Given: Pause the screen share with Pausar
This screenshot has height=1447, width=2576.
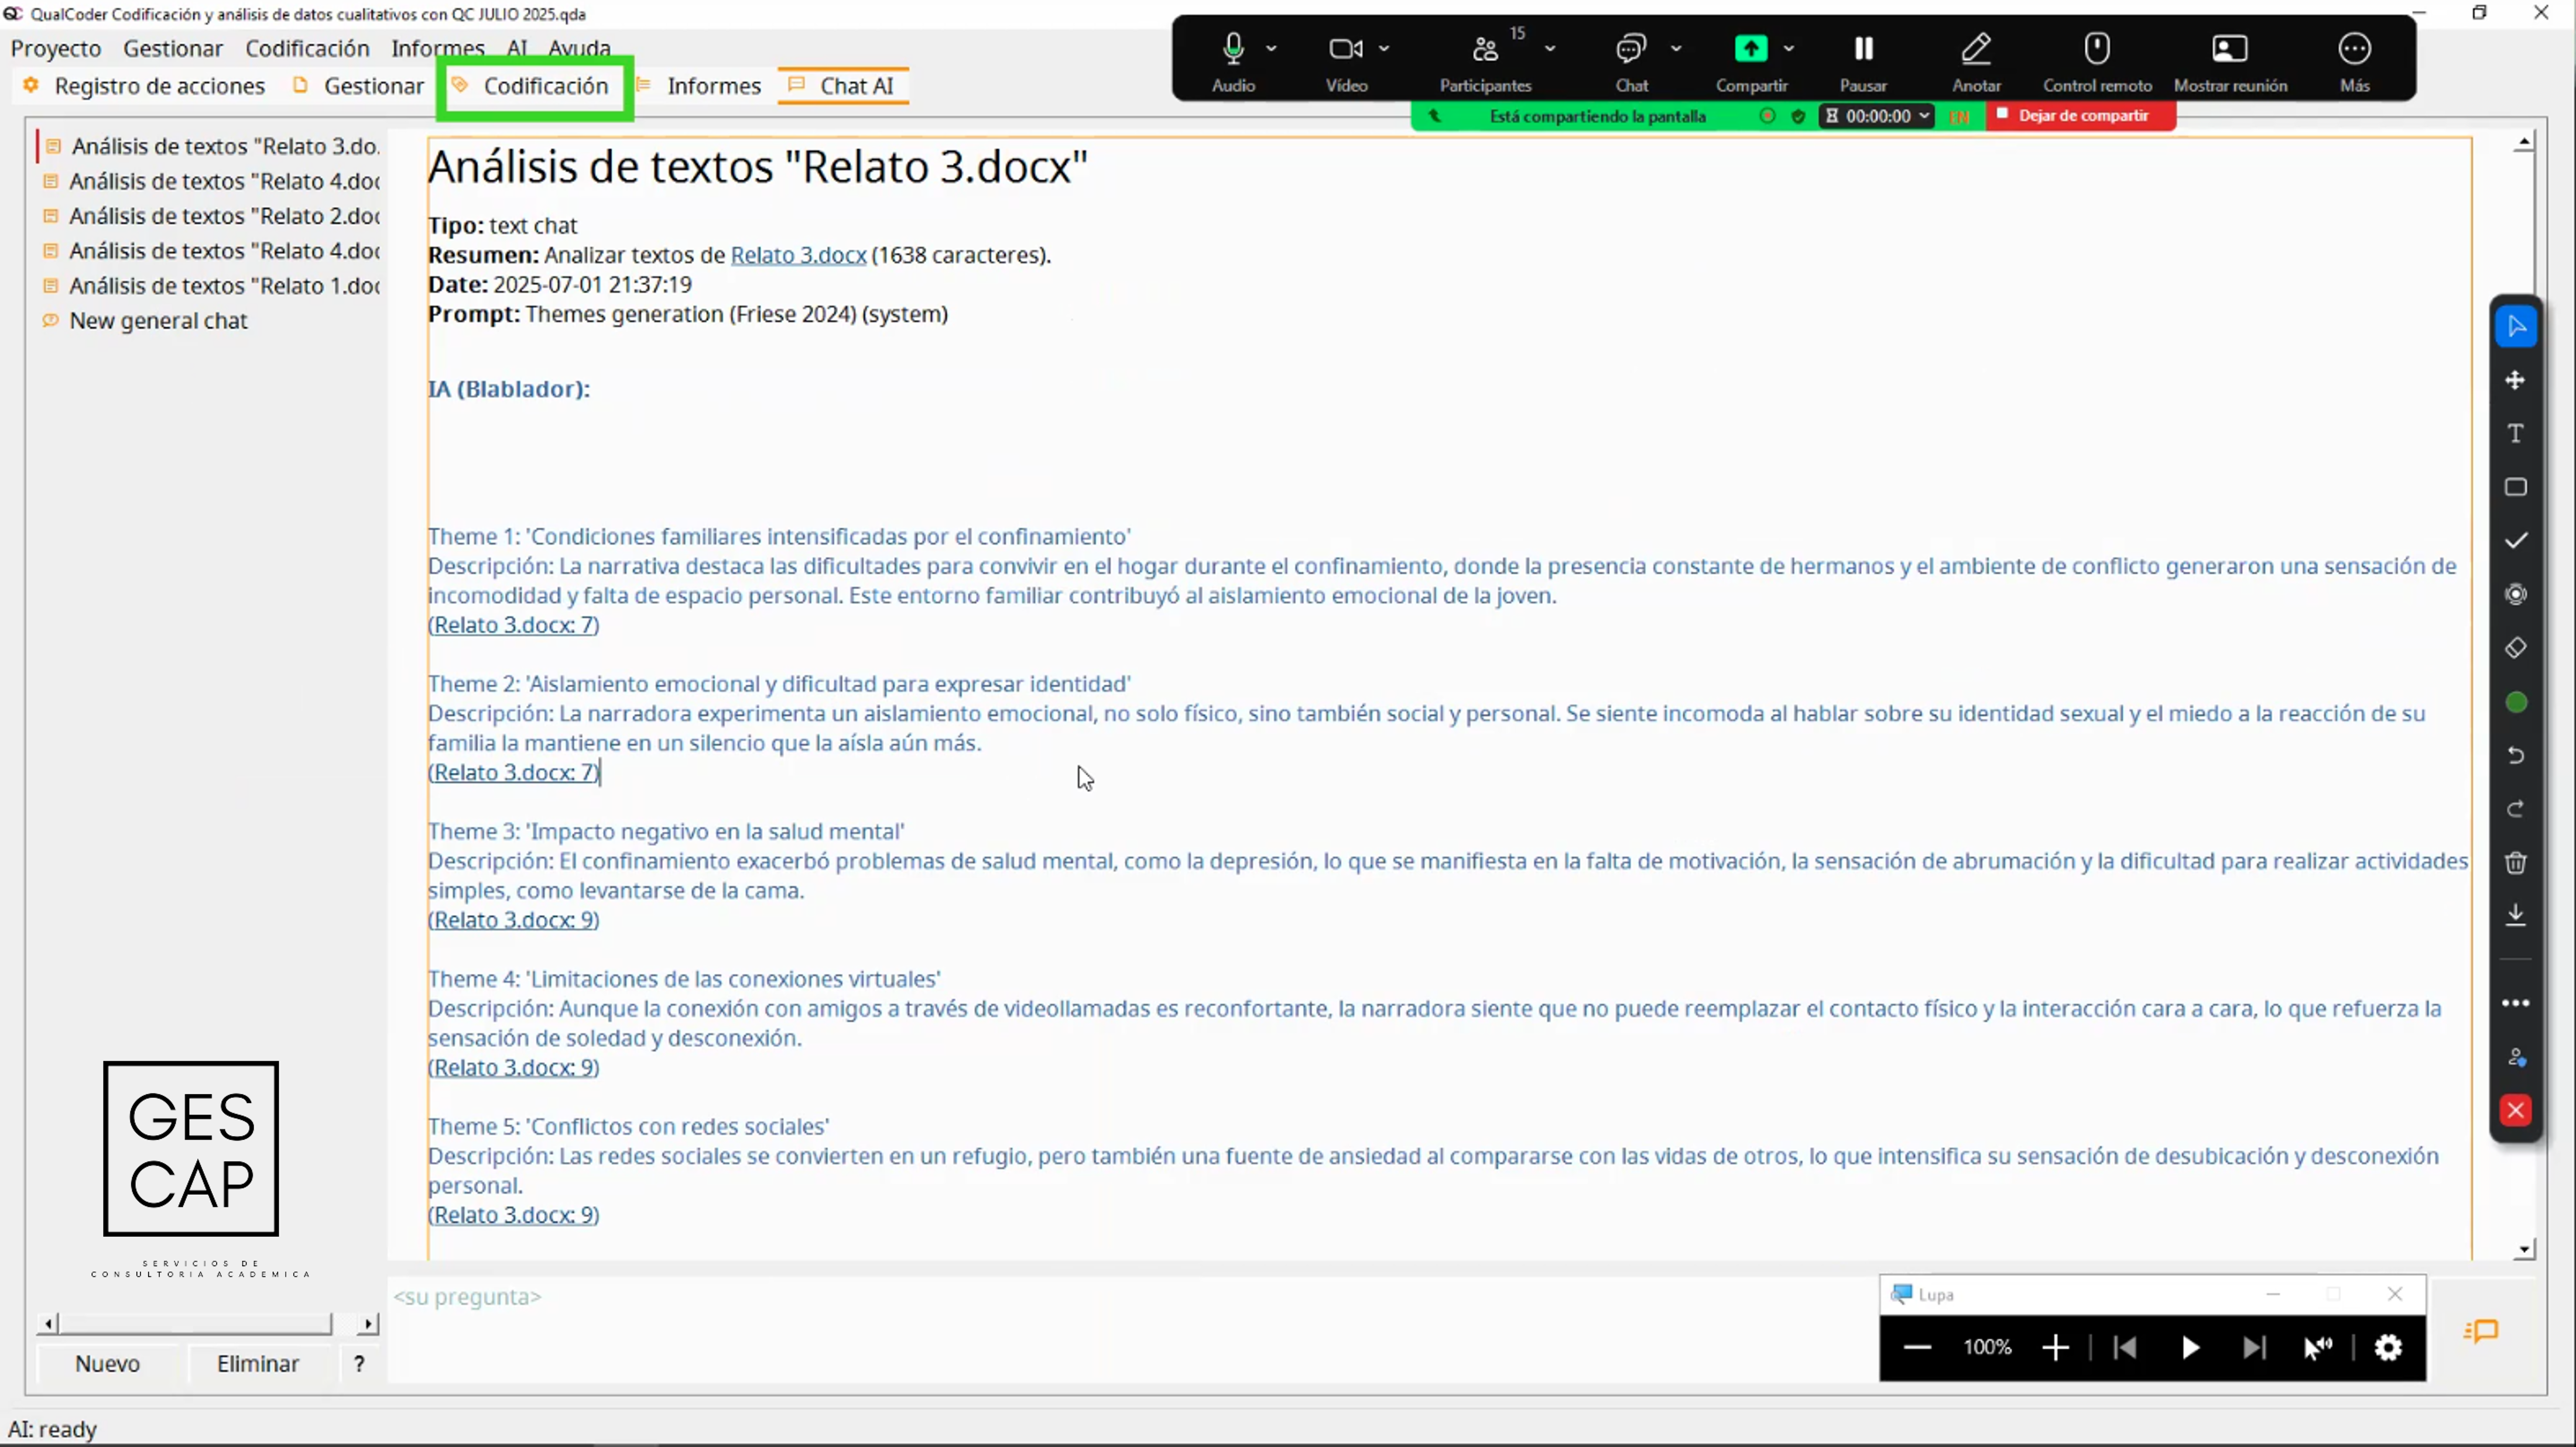Looking at the screenshot, I should click(x=1863, y=48).
